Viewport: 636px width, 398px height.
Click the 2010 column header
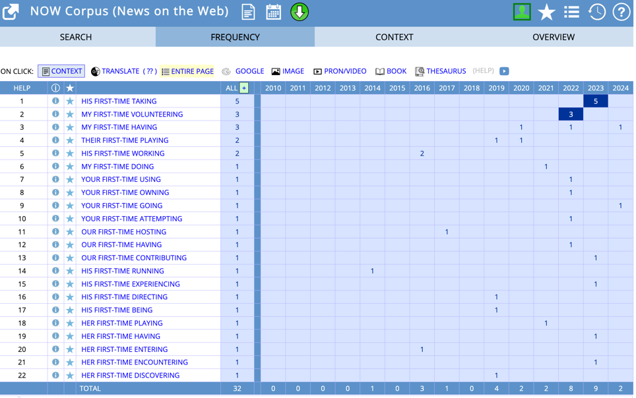coord(273,88)
